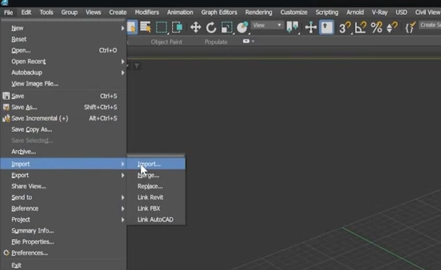Select Link AutoCAD in the submenu

click(x=156, y=219)
